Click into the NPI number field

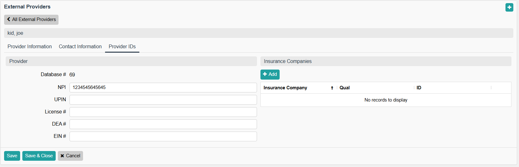[x=163, y=87]
